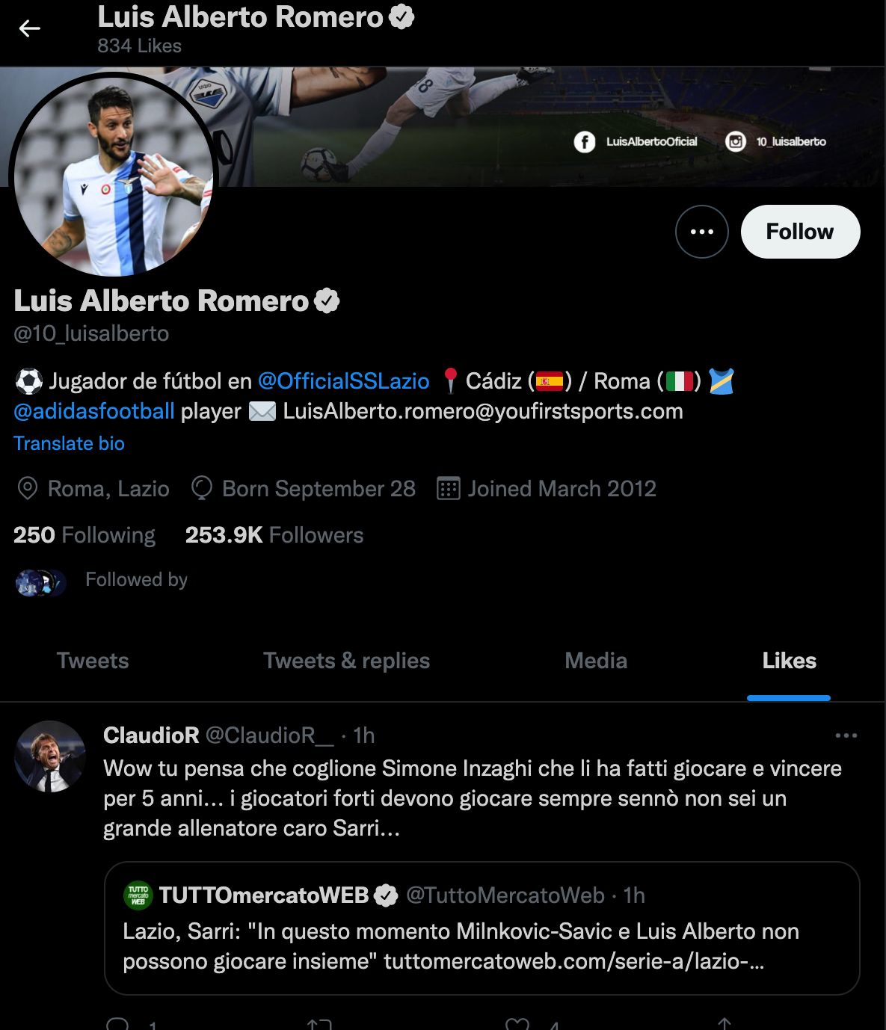Click Translate bio

point(69,443)
